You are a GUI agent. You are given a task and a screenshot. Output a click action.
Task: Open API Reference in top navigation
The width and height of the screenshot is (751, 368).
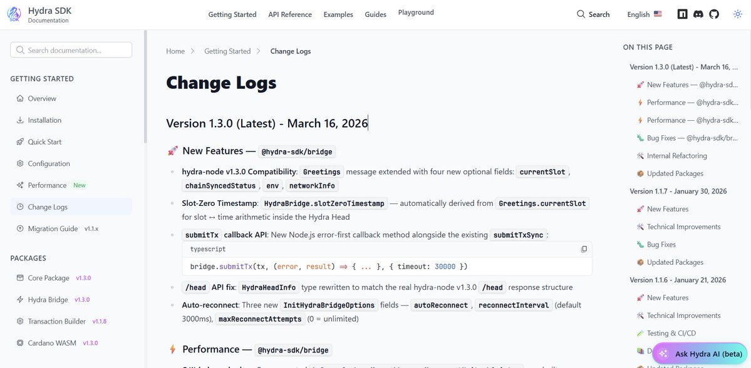(x=290, y=14)
